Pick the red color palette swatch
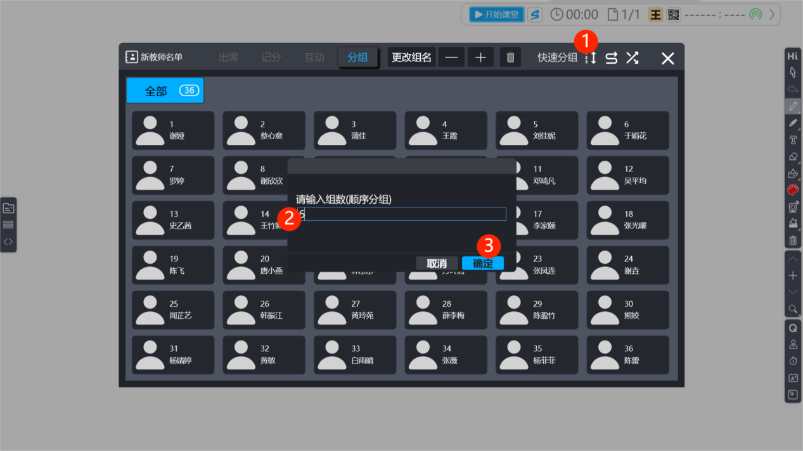803x451 pixels. (793, 190)
